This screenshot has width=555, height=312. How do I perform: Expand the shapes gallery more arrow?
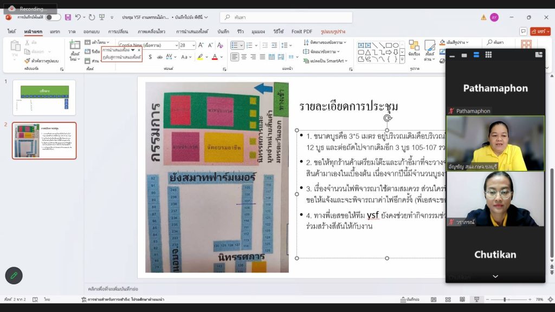pos(402,60)
